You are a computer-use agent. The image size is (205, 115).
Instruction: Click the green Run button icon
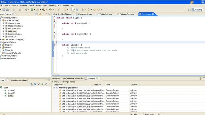pos(32,10)
